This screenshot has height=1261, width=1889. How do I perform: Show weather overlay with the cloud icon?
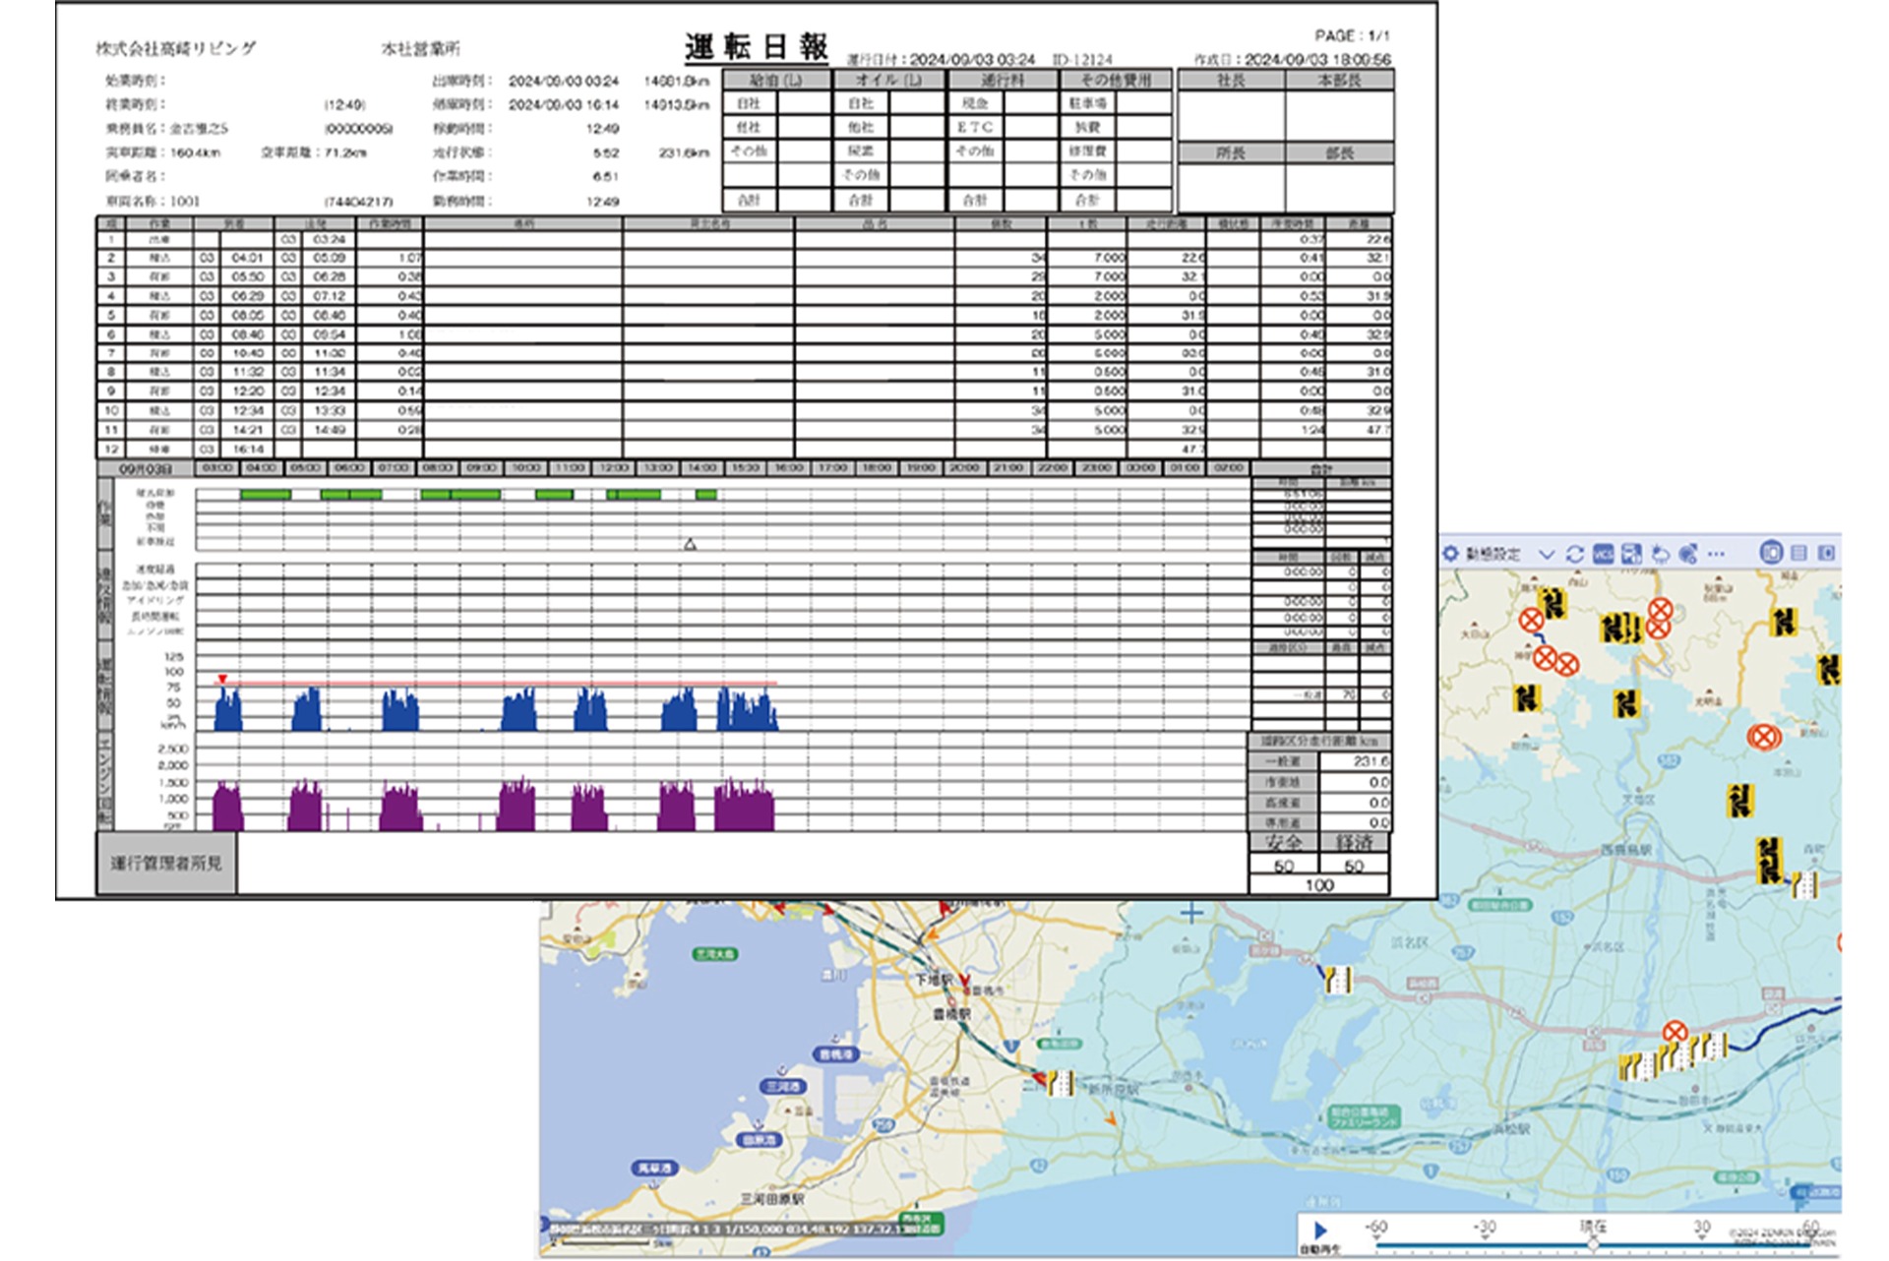click(x=1660, y=554)
